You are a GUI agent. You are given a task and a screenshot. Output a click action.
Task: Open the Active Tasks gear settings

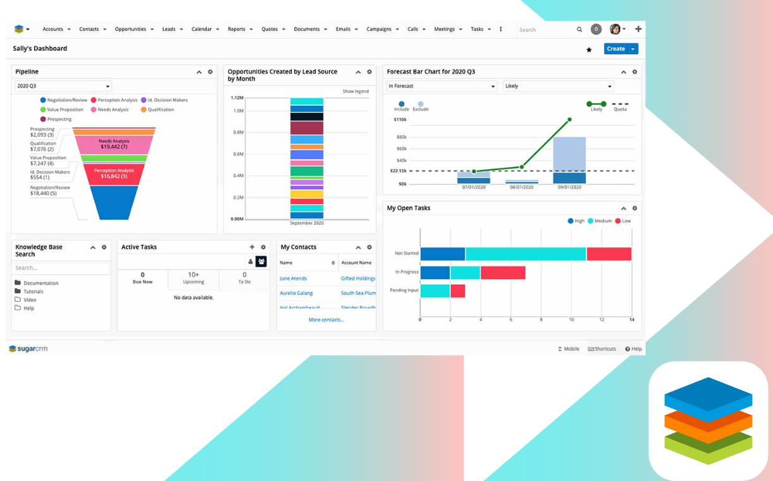coord(264,247)
